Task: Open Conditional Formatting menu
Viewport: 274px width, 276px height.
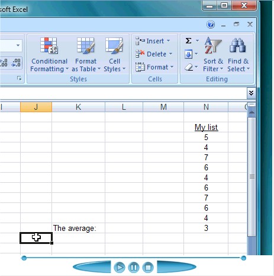Action: tap(49, 55)
